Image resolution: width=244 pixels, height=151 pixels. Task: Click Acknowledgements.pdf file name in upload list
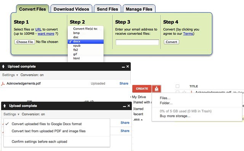[24, 83]
